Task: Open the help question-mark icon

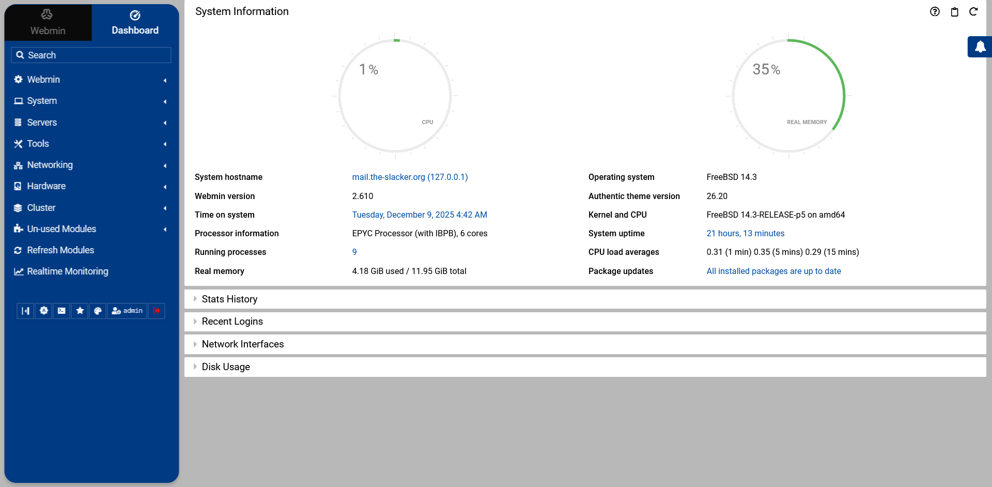Action: click(x=935, y=11)
